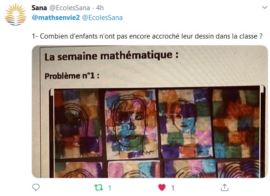The height and width of the screenshot is (196, 270).
Task: Click the reply speech bubble icon
Action: click(36, 187)
